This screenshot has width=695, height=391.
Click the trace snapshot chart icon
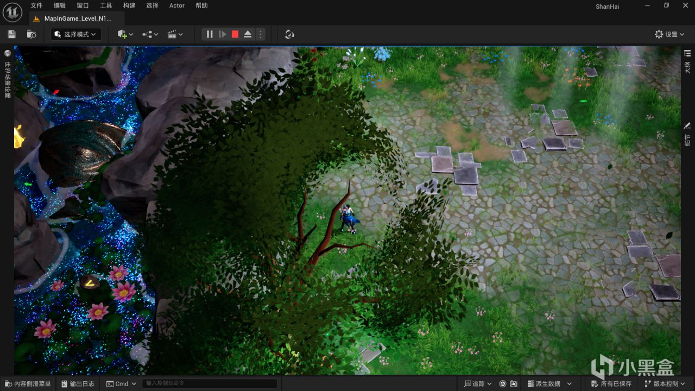click(514, 384)
